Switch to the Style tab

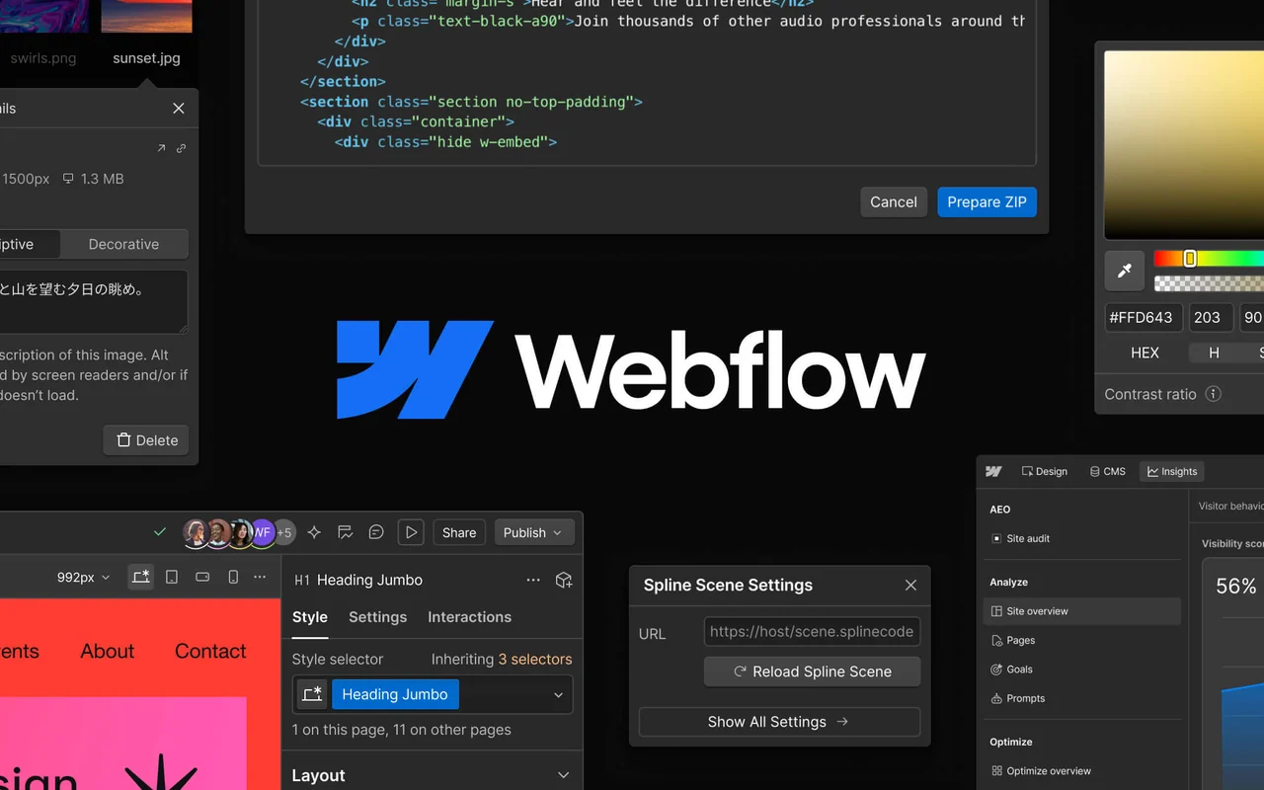310,617
